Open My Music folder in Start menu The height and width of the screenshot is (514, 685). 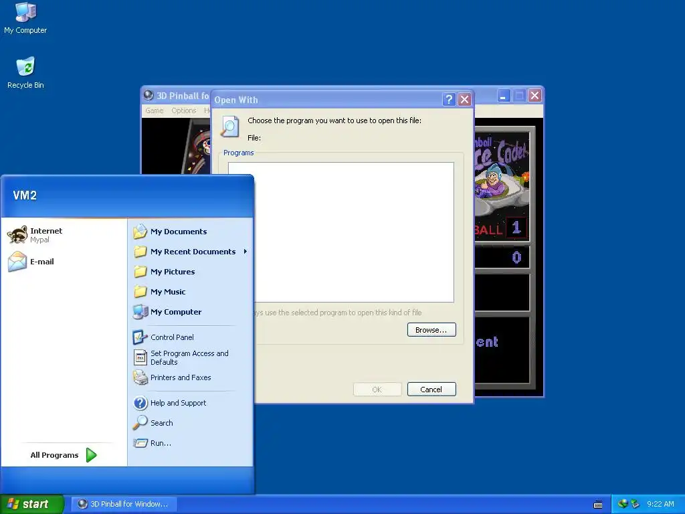pos(191,292)
